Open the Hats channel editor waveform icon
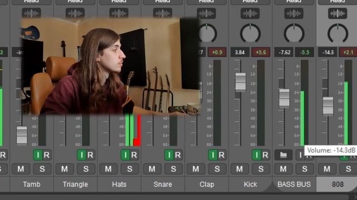 pos(119,13)
